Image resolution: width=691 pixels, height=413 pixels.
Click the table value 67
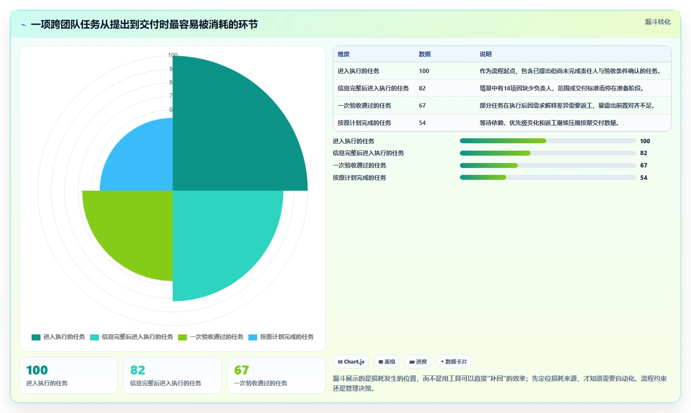(x=422, y=106)
